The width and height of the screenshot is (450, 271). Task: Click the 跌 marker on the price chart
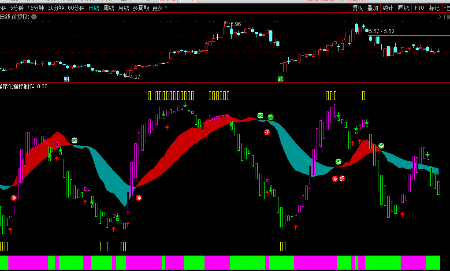click(280, 79)
